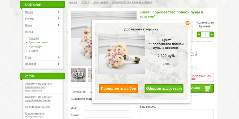
Task: Decrease bouquet quantity with minus button
Action: click(x=199, y=35)
